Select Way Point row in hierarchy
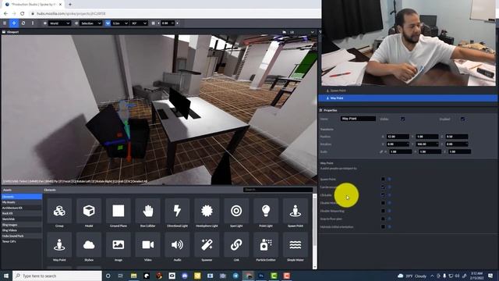 (407, 98)
